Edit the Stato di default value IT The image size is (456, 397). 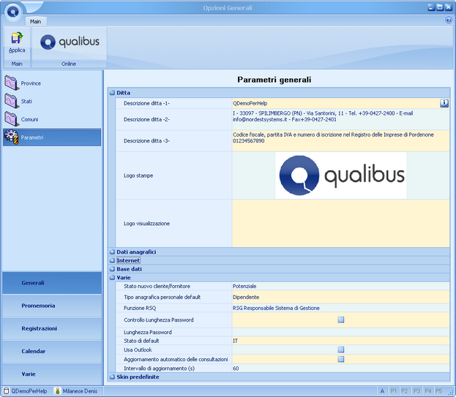click(340, 341)
